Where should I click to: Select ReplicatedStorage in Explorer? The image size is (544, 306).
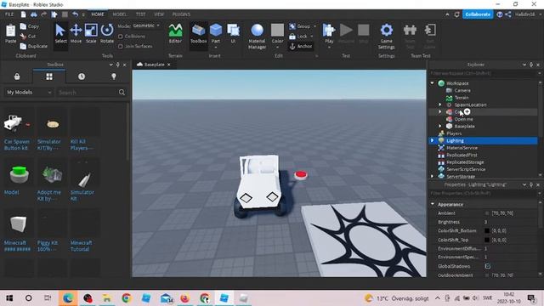point(465,162)
